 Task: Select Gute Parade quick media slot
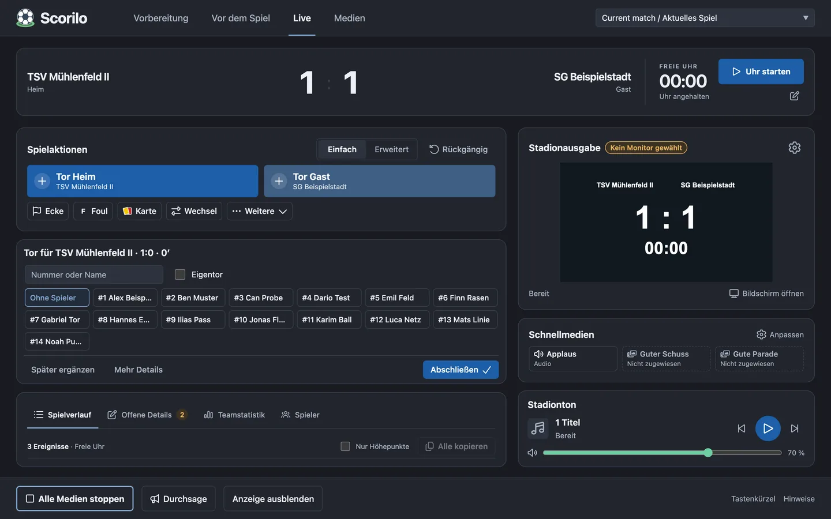(x=759, y=359)
